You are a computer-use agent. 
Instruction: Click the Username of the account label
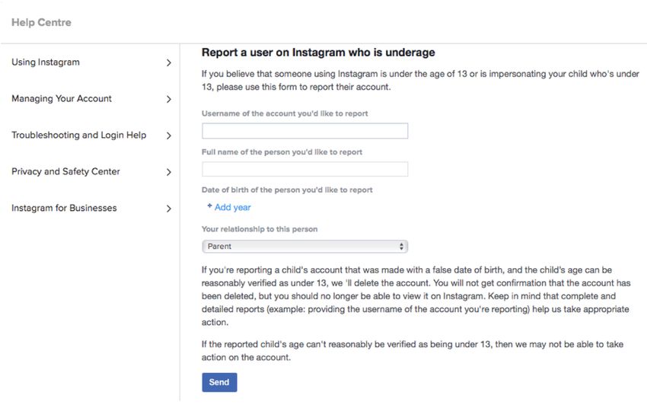pos(285,113)
